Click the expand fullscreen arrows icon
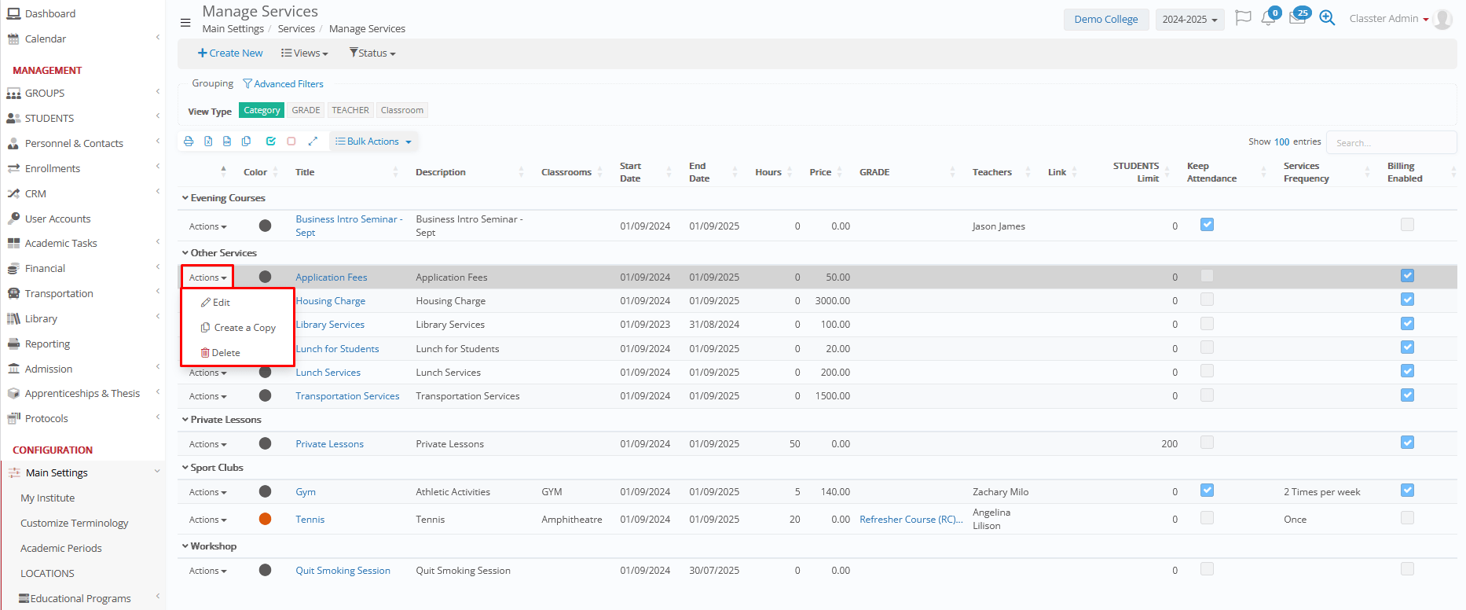The height and width of the screenshot is (610, 1466). (313, 141)
